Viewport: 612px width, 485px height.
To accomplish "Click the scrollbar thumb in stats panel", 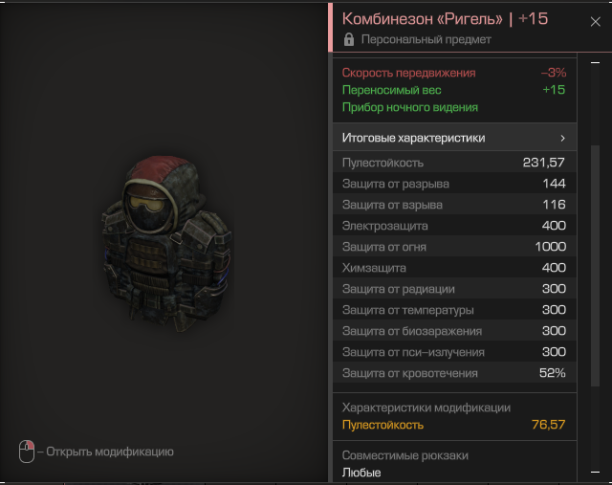I will [x=595, y=266].
